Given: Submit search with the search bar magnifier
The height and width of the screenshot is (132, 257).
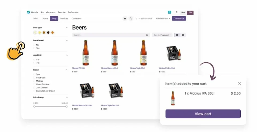Looking at the screenshot, I should click(147, 35).
